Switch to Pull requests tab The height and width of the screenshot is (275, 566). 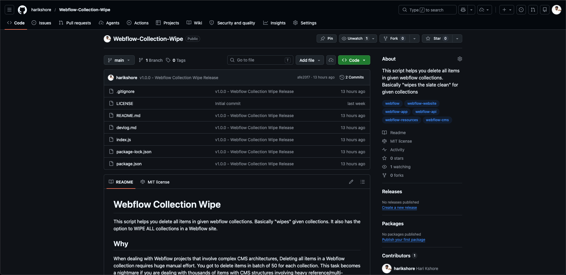(x=75, y=23)
